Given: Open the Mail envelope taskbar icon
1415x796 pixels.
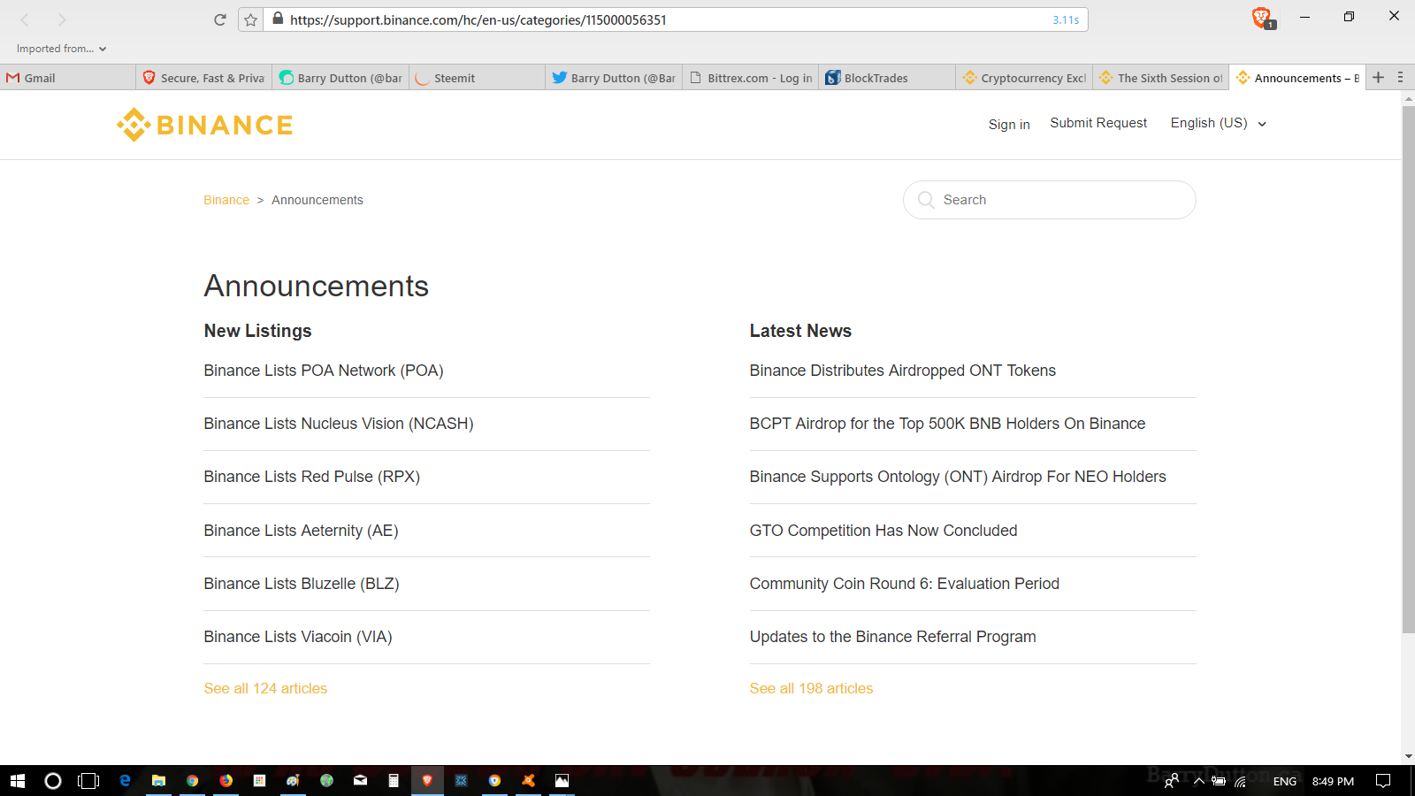Looking at the screenshot, I should coord(360,781).
